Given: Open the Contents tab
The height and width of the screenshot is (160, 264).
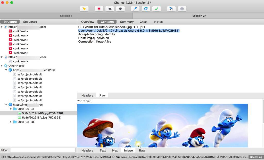Looking at the screenshot, I should [107, 22].
